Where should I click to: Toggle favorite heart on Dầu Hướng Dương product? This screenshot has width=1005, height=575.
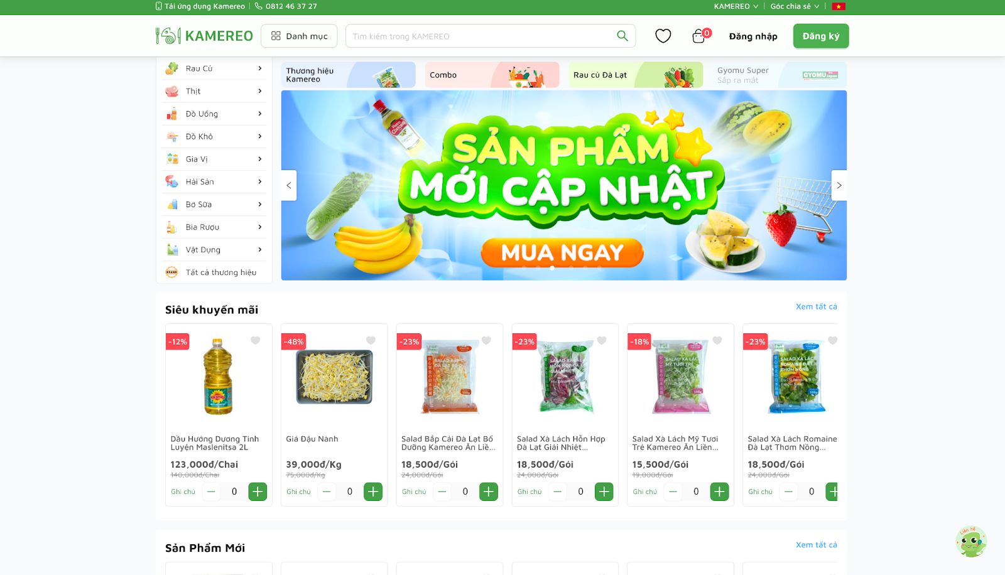coord(255,340)
